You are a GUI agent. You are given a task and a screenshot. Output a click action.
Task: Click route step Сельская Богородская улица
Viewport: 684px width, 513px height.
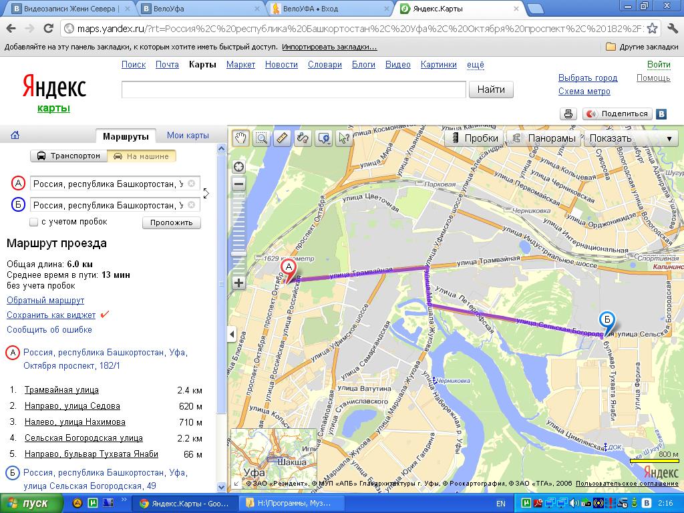click(x=83, y=438)
